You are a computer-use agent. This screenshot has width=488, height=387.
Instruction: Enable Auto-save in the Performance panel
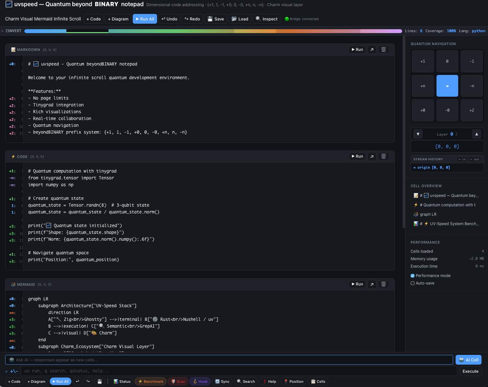[413, 283]
